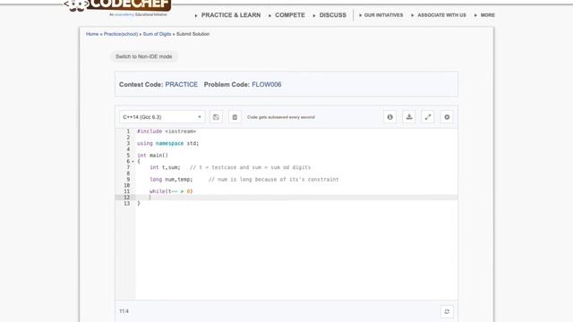The width and height of the screenshot is (573, 322).
Task: Click the fullscreen expand icon
Action: coord(428,117)
